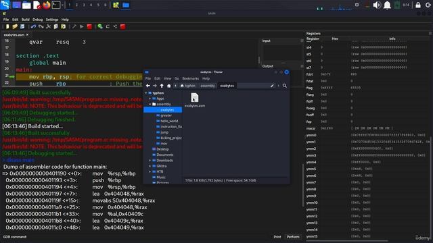Click the path bar left scroll arrow
This screenshot has height=243, width=433.
[x=175, y=86]
